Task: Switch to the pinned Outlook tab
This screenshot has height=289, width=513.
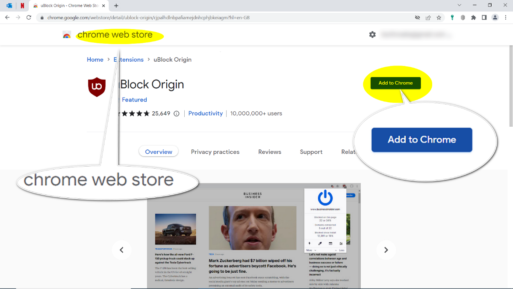Action: pyautogui.click(x=9, y=6)
